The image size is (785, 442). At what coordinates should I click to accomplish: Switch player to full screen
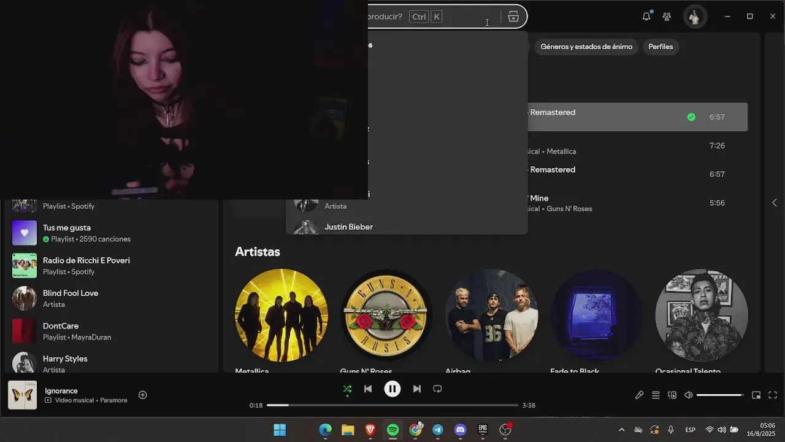coord(773,395)
